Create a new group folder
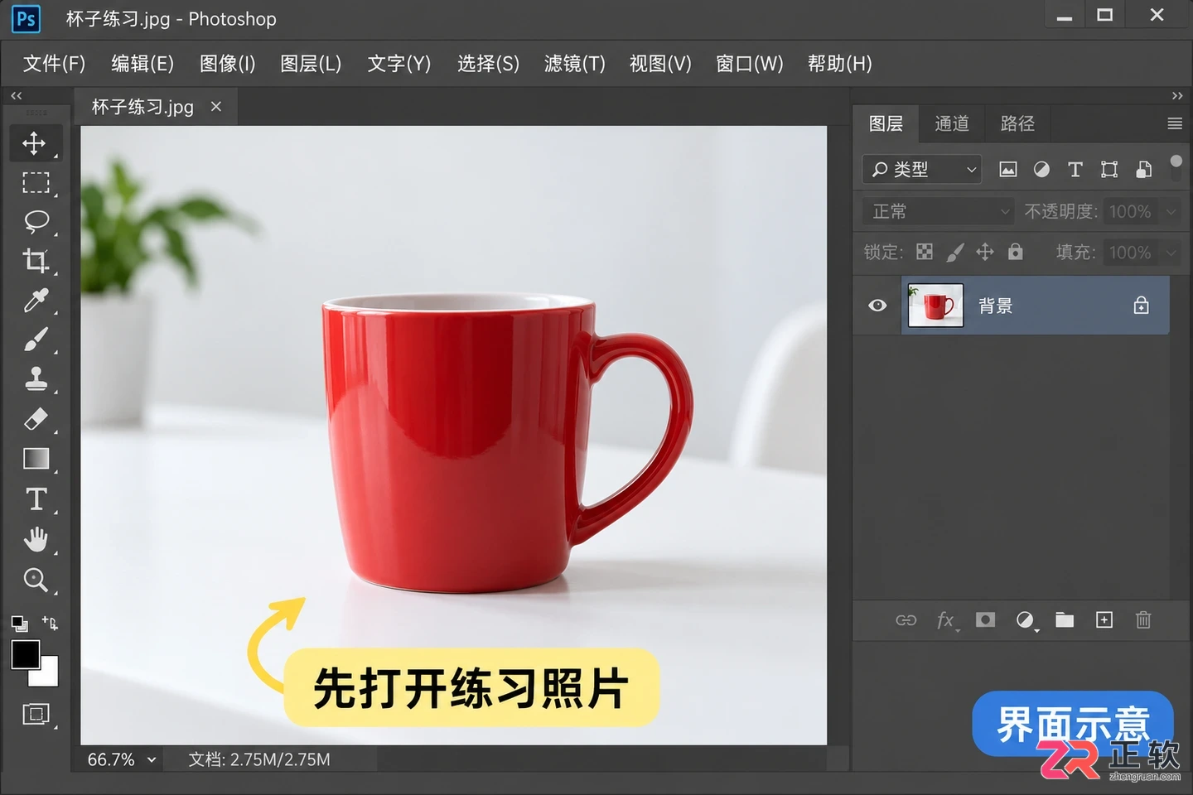Viewport: 1193px width, 795px height. click(x=1065, y=619)
